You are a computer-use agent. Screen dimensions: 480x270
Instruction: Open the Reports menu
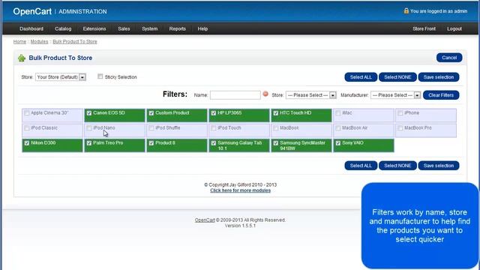178,28
